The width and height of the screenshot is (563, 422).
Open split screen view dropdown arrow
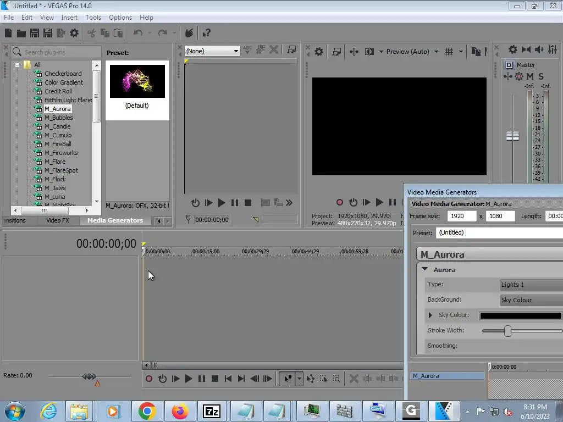pyautogui.click(x=381, y=52)
